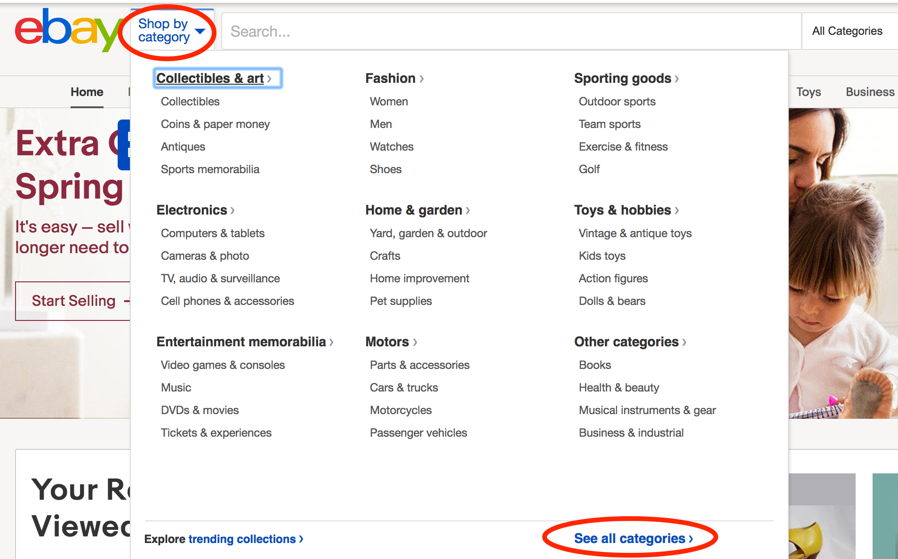Viewport: 898px width, 559px height.
Task: Switch to the Toys tab
Action: 808,92
